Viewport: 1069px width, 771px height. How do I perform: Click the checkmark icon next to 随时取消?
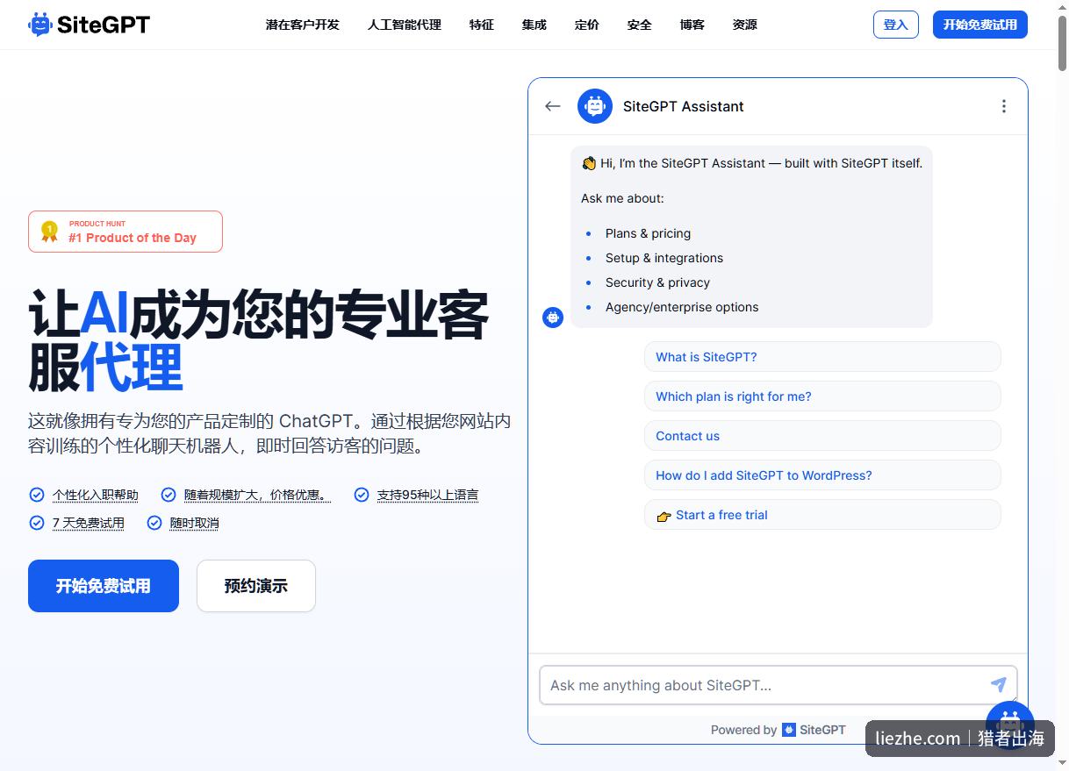(154, 523)
